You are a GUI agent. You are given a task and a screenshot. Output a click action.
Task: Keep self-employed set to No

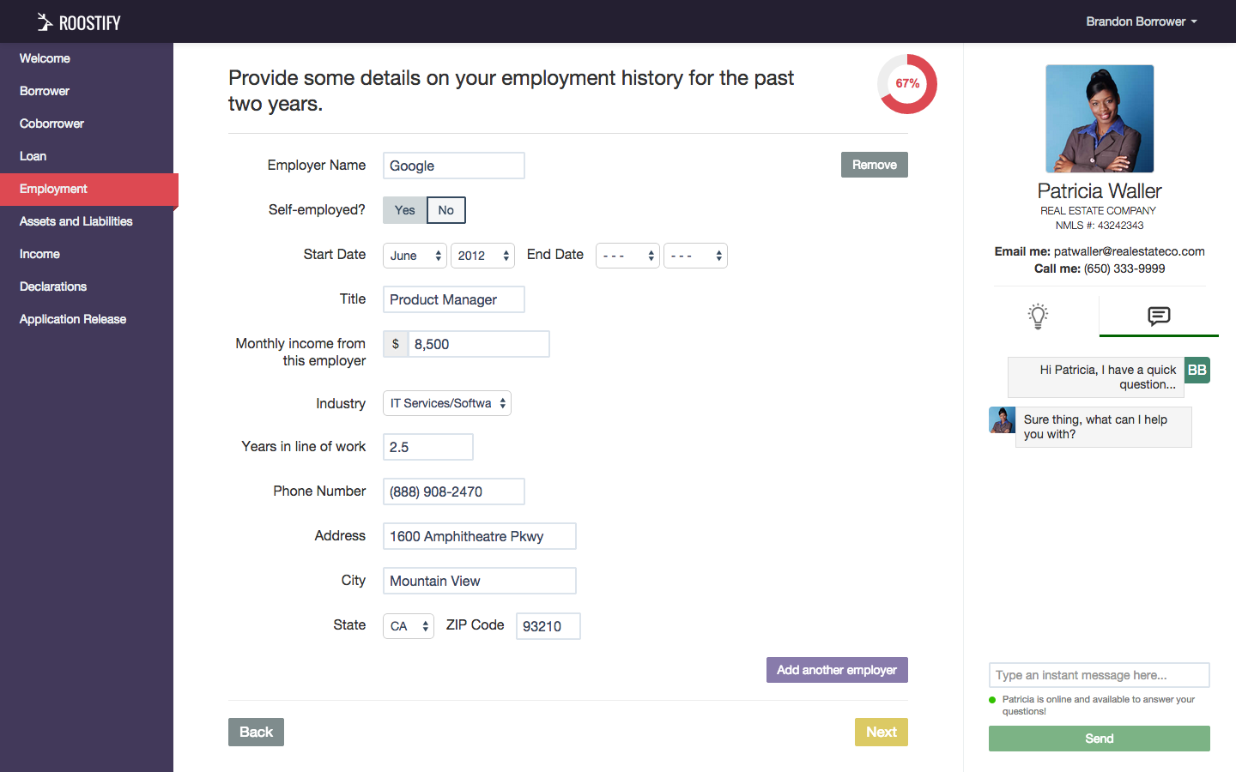445,209
